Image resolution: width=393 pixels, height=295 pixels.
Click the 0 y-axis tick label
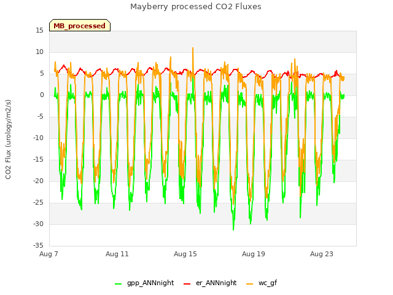pyautogui.click(x=42, y=95)
